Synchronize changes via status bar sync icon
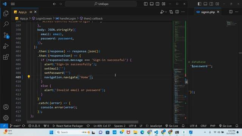242x136 pixels. [x=23, y=126]
